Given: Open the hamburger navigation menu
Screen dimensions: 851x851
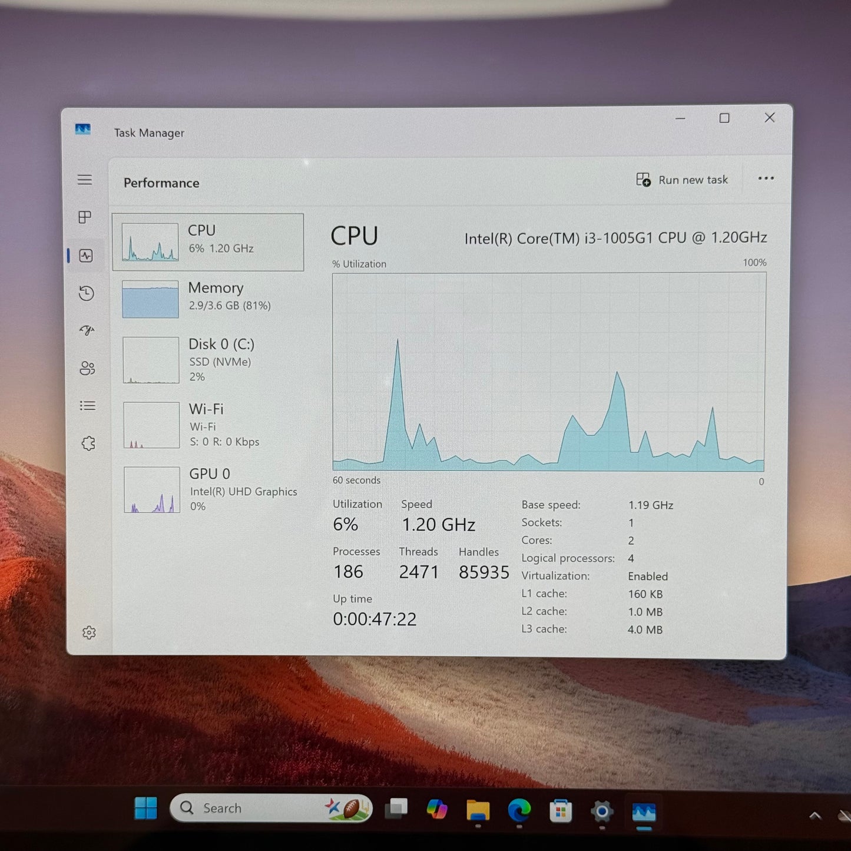Looking at the screenshot, I should coord(85,180).
